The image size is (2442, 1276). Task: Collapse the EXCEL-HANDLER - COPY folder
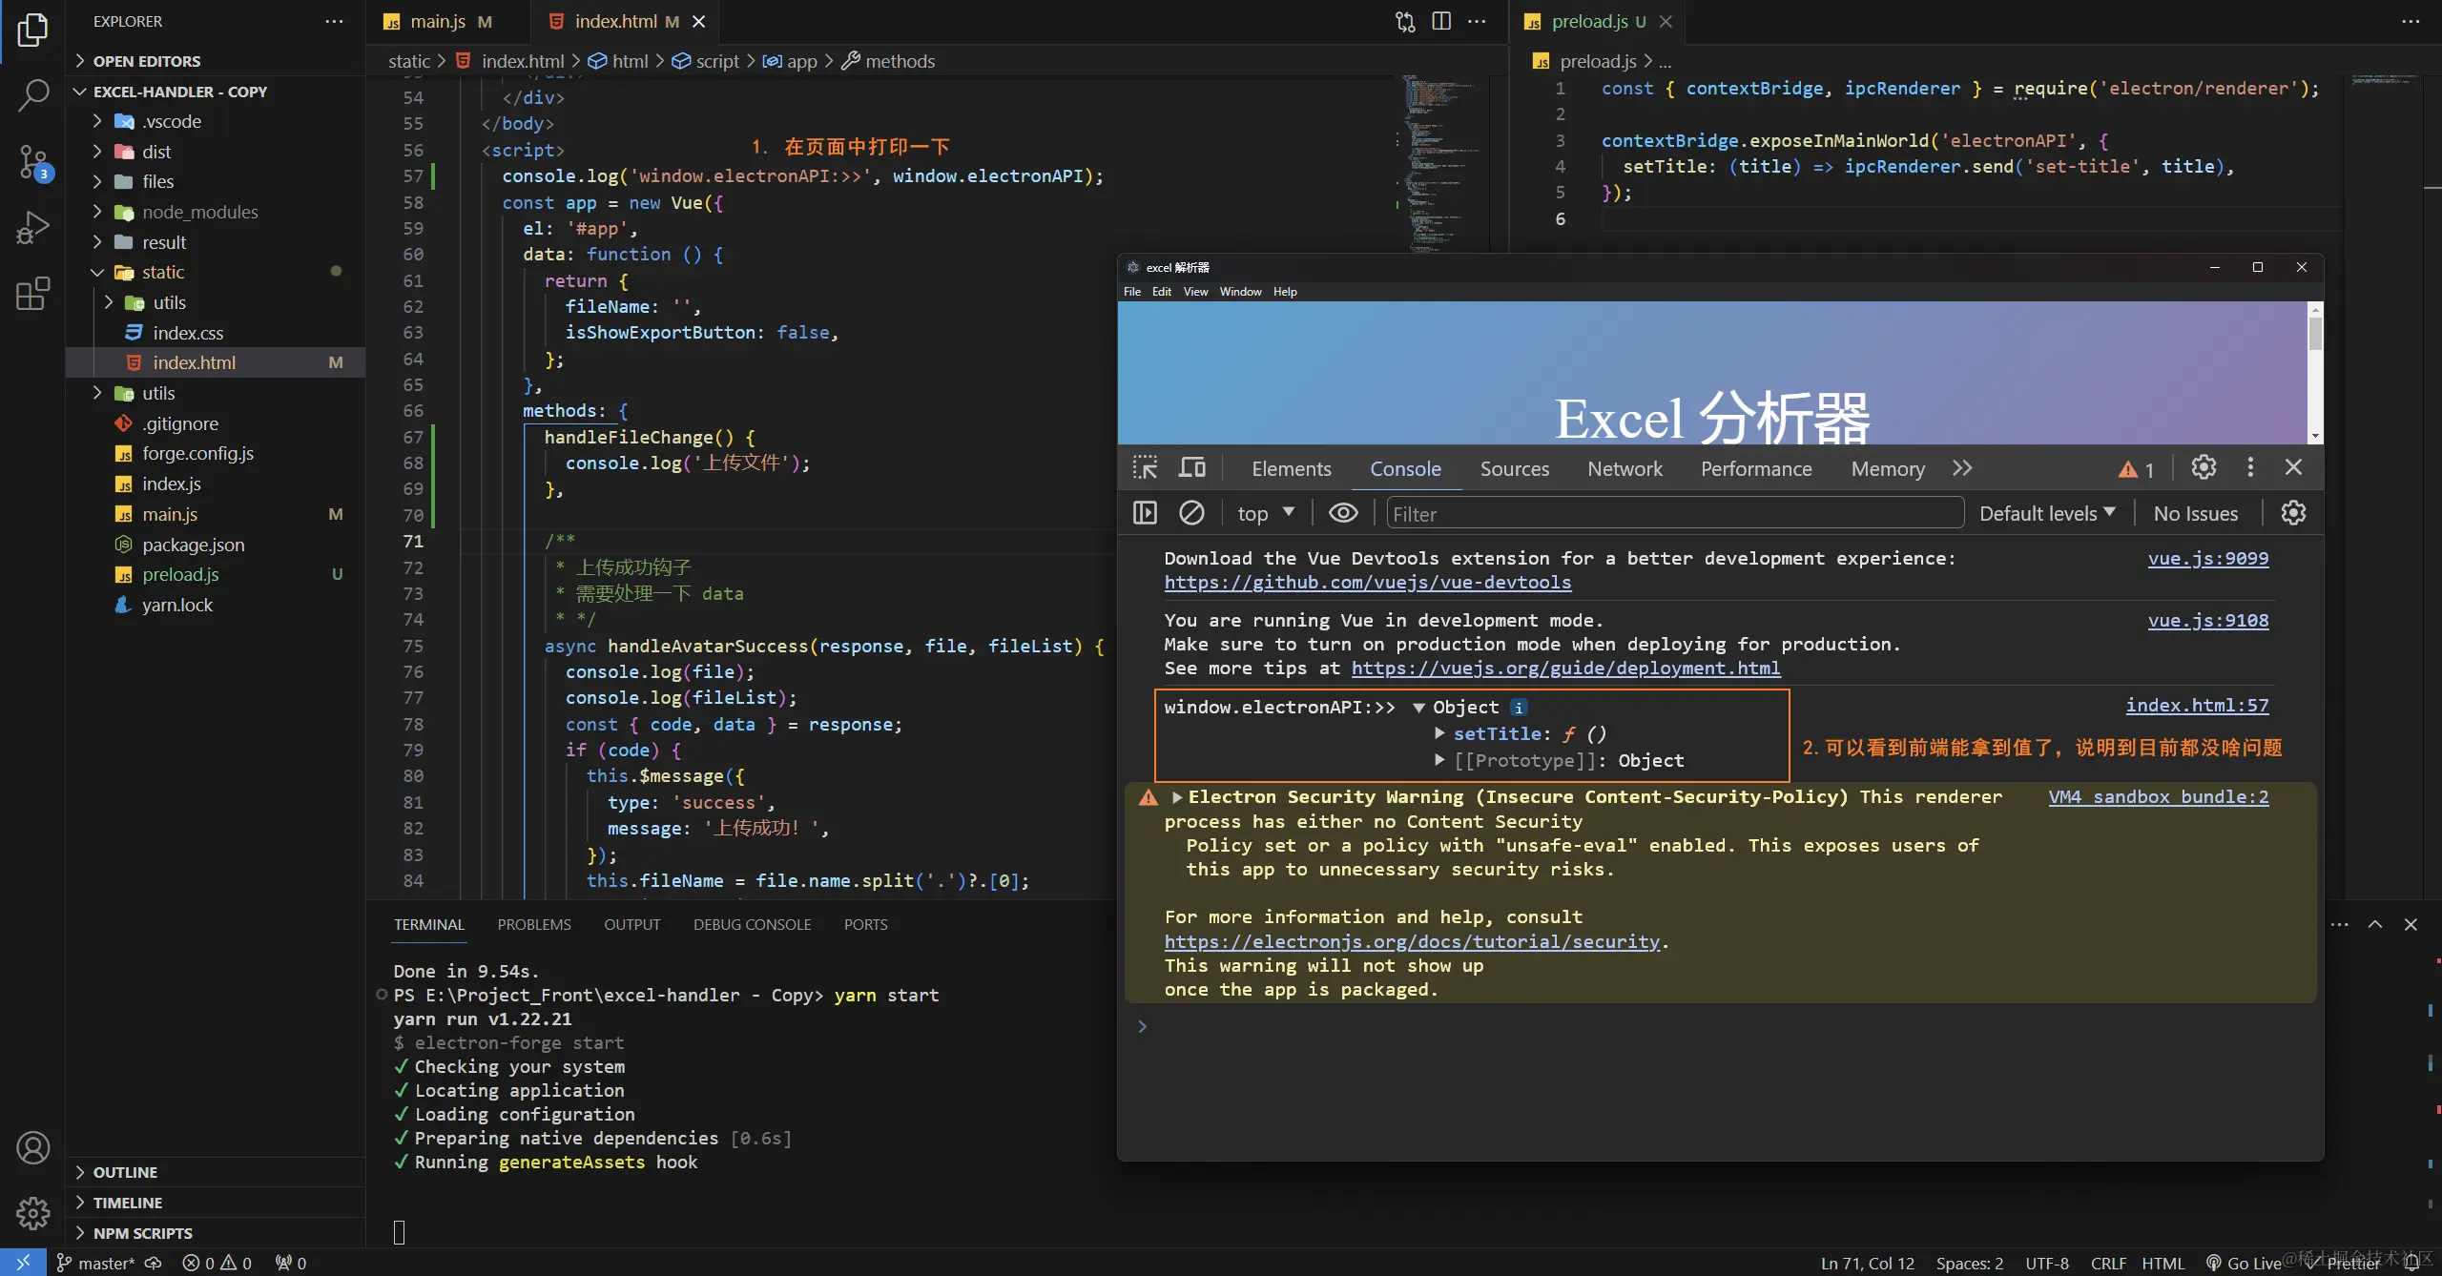(179, 92)
